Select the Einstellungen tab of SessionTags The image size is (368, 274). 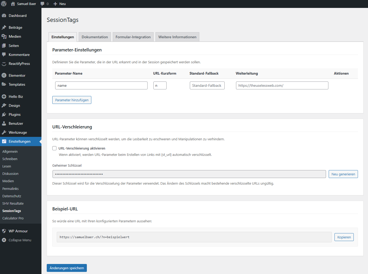coord(63,37)
